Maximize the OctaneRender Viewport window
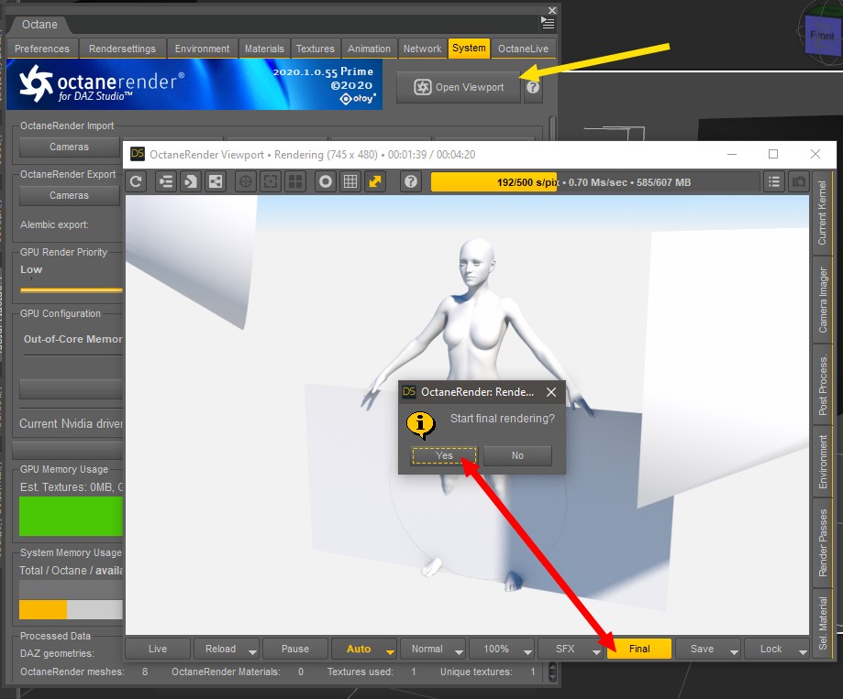This screenshot has height=699, width=843. pos(773,154)
